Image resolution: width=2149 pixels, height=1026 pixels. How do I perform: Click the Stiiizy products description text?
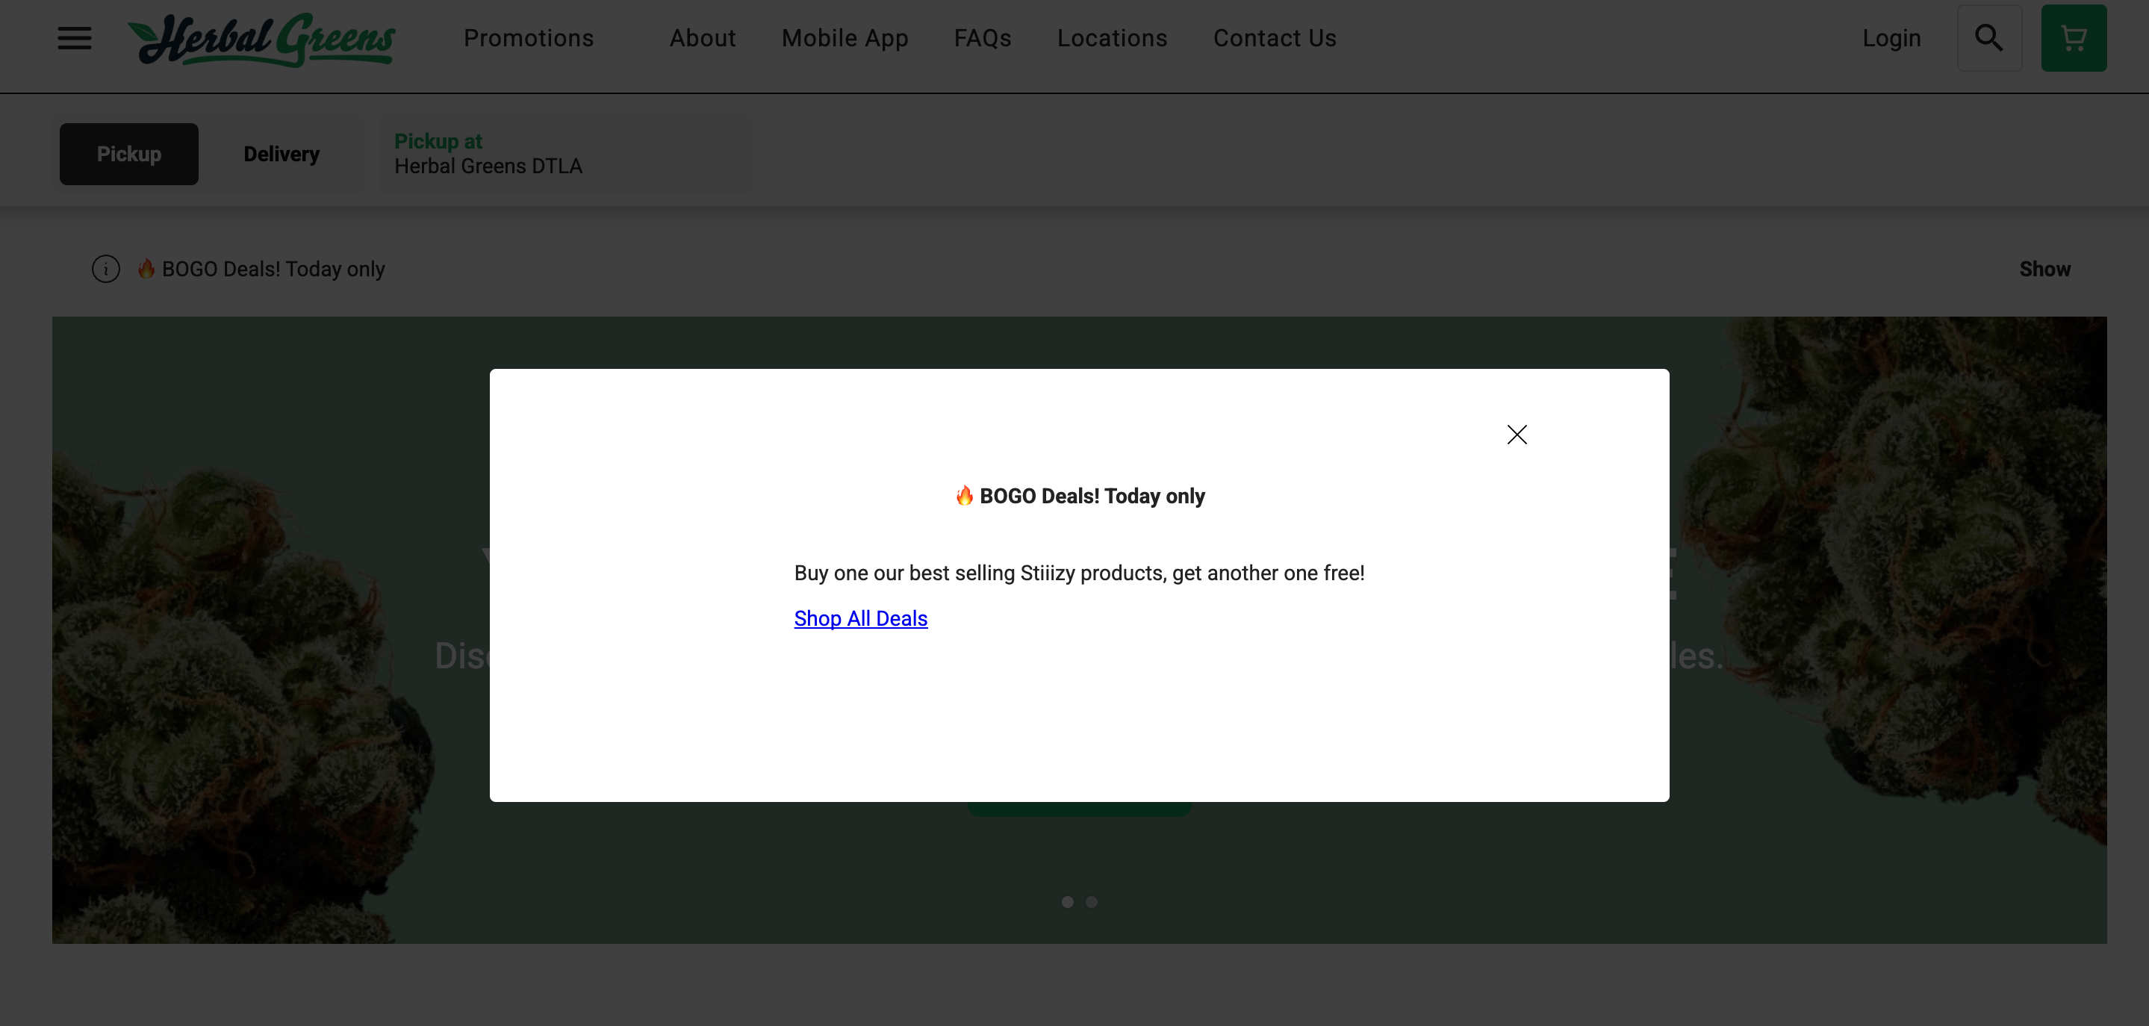1079,573
